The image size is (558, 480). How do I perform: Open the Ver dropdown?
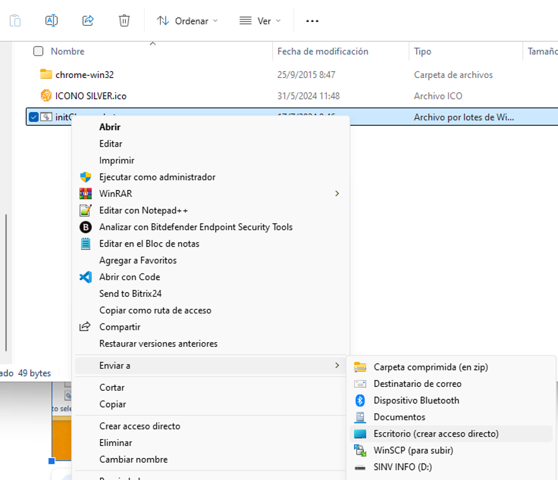point(260,21)
